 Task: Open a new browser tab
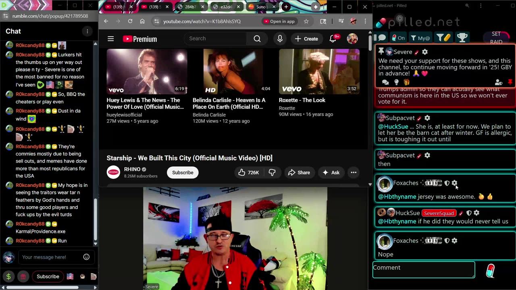pos(286,7)
